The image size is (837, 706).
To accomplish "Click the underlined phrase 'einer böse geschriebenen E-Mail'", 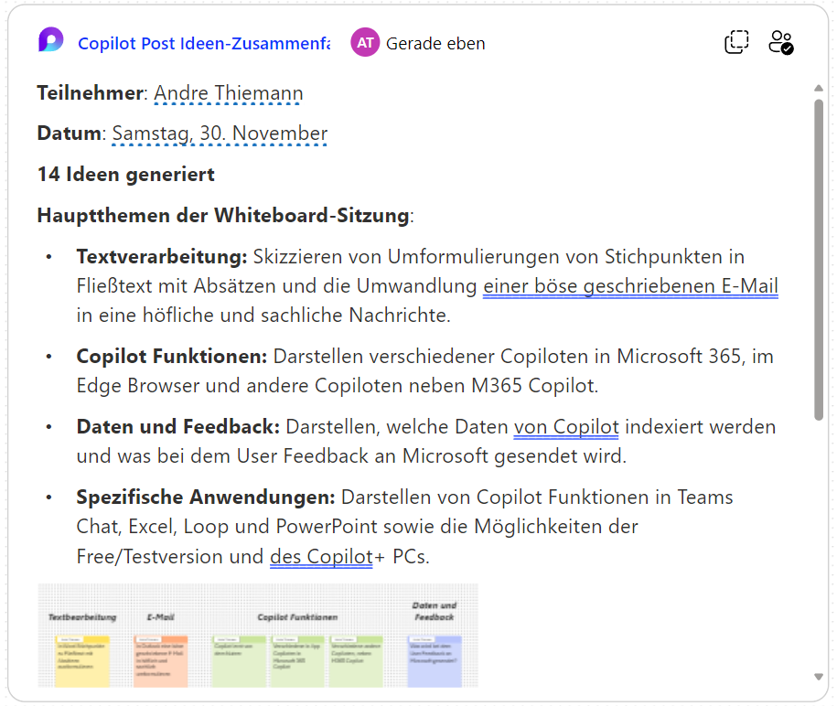I will 630,286.
